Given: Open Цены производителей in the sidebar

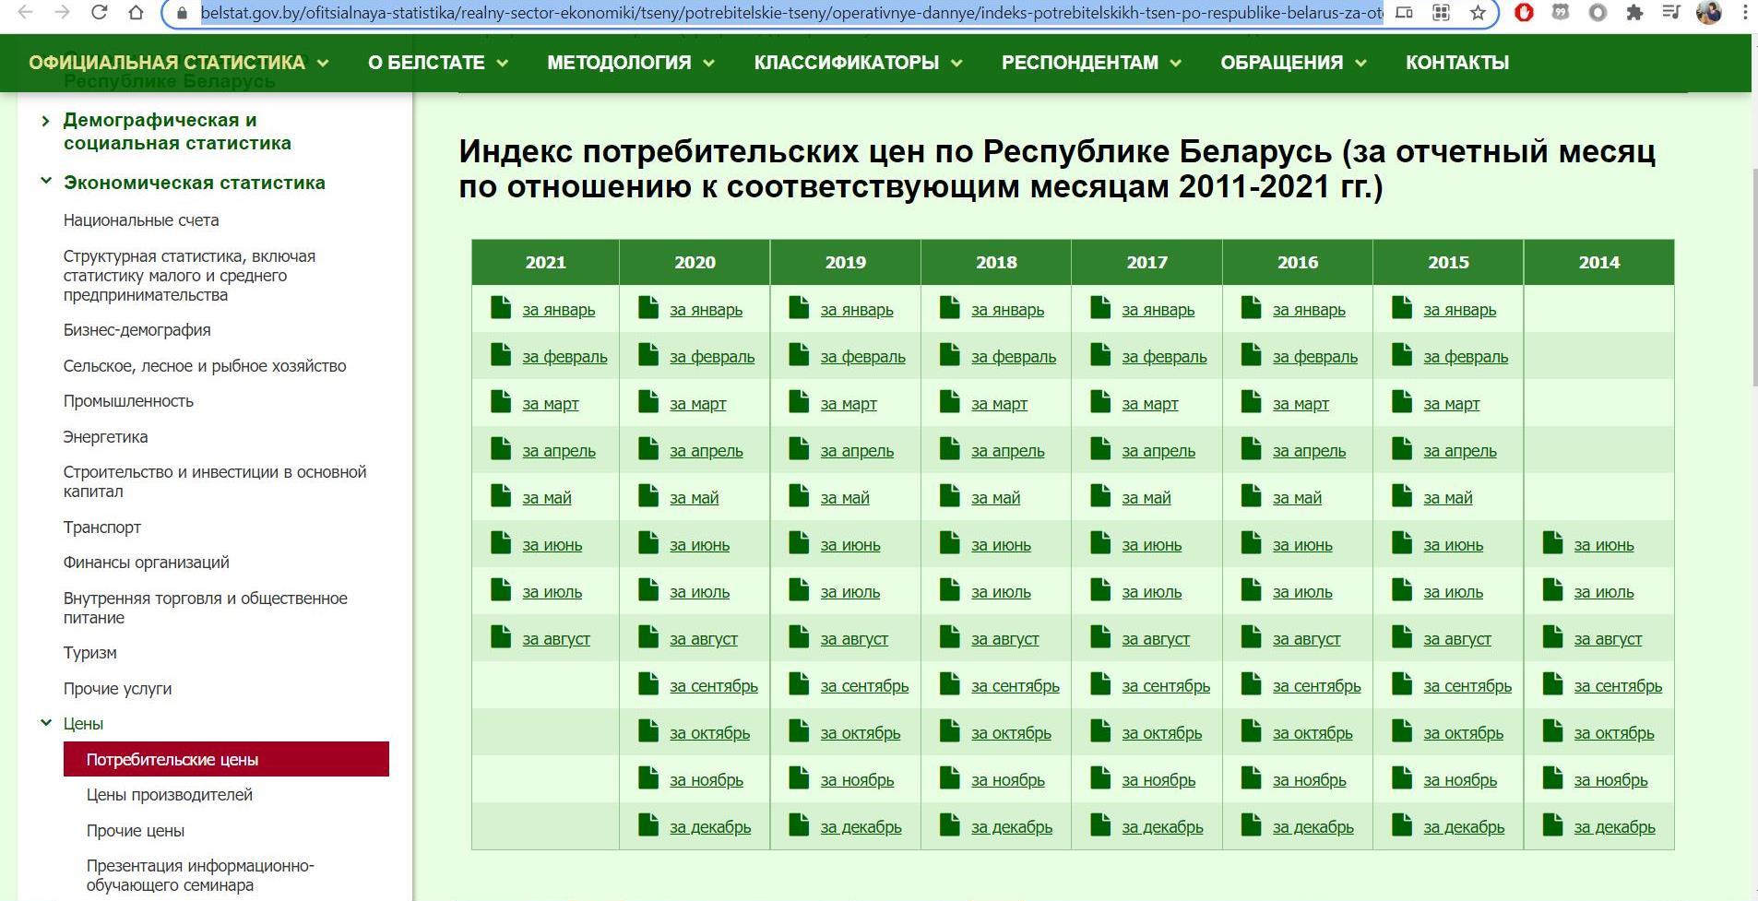Looking at the screenshot, I should click(x=170, y=795).
